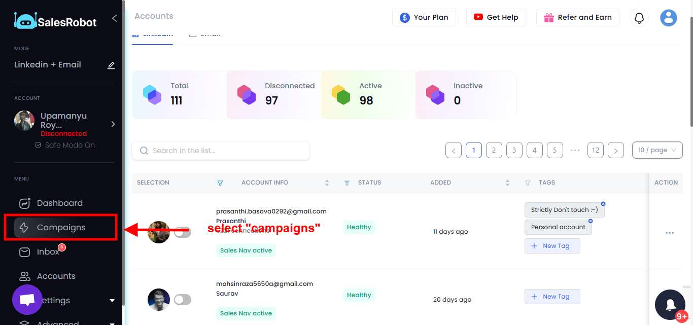Click Saurav's profile photo

(x=159, y=300)
